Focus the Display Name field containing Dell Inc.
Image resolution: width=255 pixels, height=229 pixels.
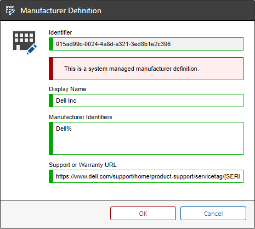tap(148, 100)
